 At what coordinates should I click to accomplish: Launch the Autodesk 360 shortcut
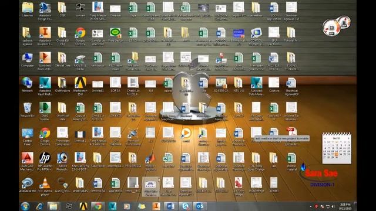(28, 185)
